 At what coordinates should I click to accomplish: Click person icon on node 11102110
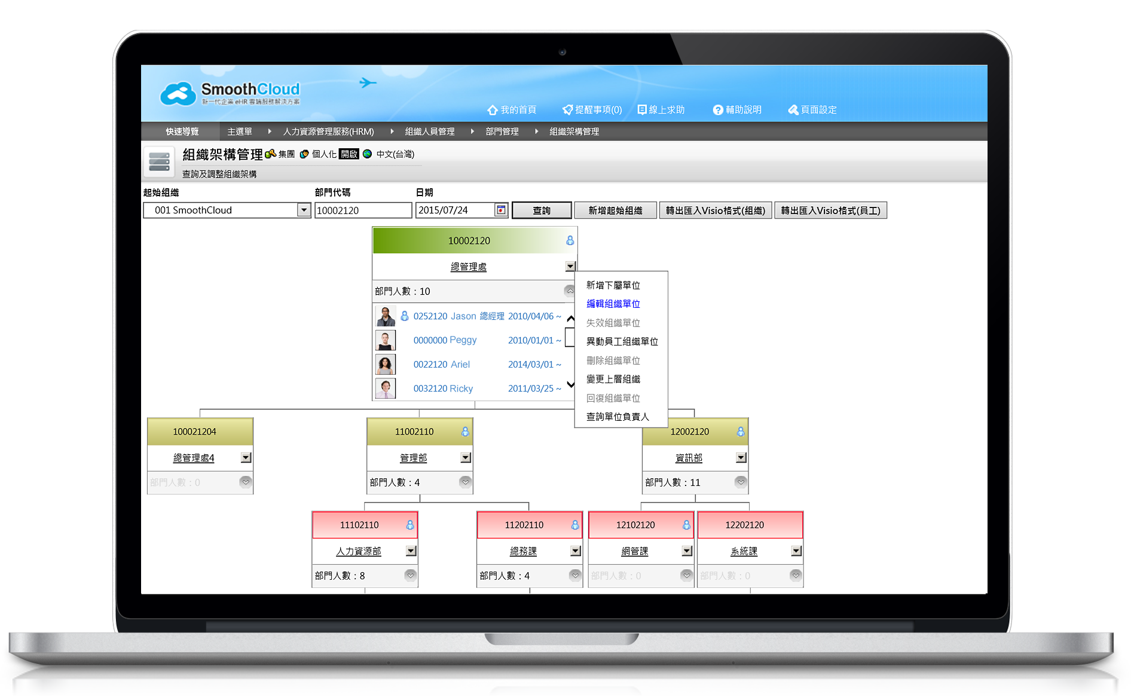410,525
